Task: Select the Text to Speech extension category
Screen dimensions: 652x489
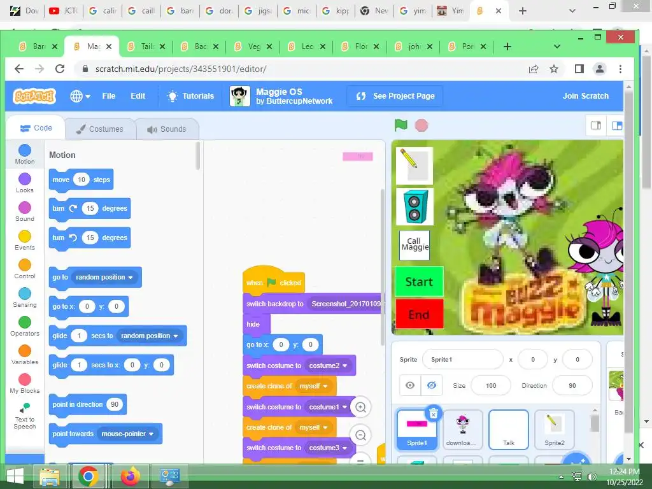Action: pyautogui.click(x=25, y=416)
